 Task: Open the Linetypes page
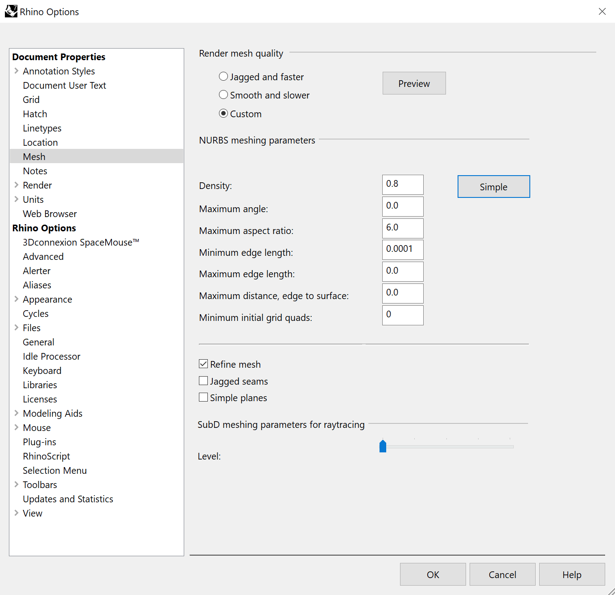click(42, 128)
